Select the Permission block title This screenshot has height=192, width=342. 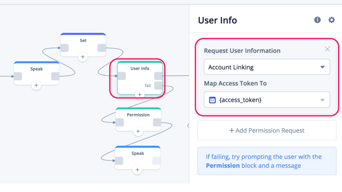tap(138, 115)
